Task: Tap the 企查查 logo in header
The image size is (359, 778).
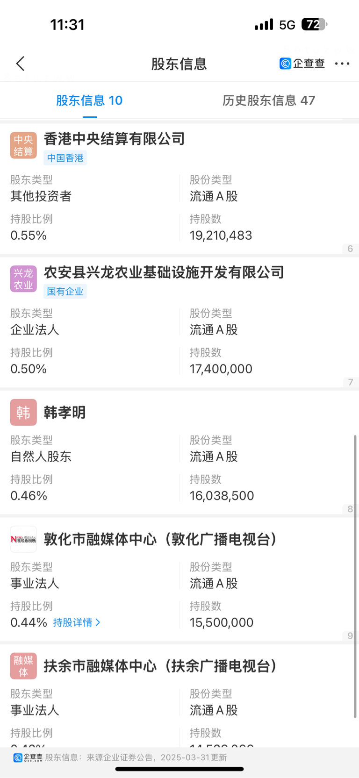Action: pos(302,64)
